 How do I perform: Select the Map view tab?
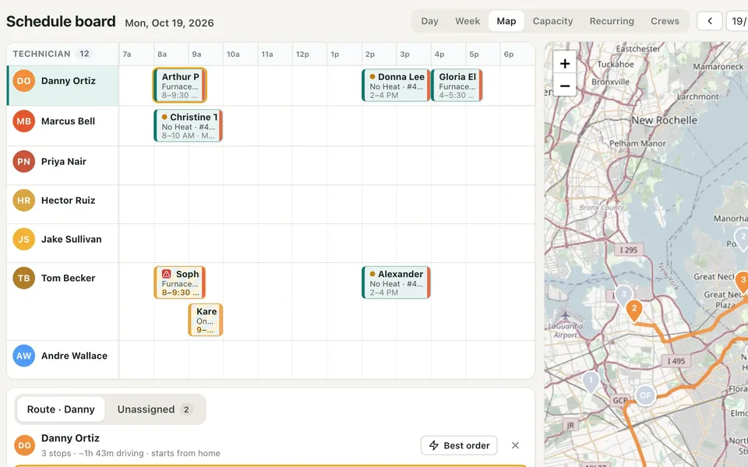pos(506,21)
